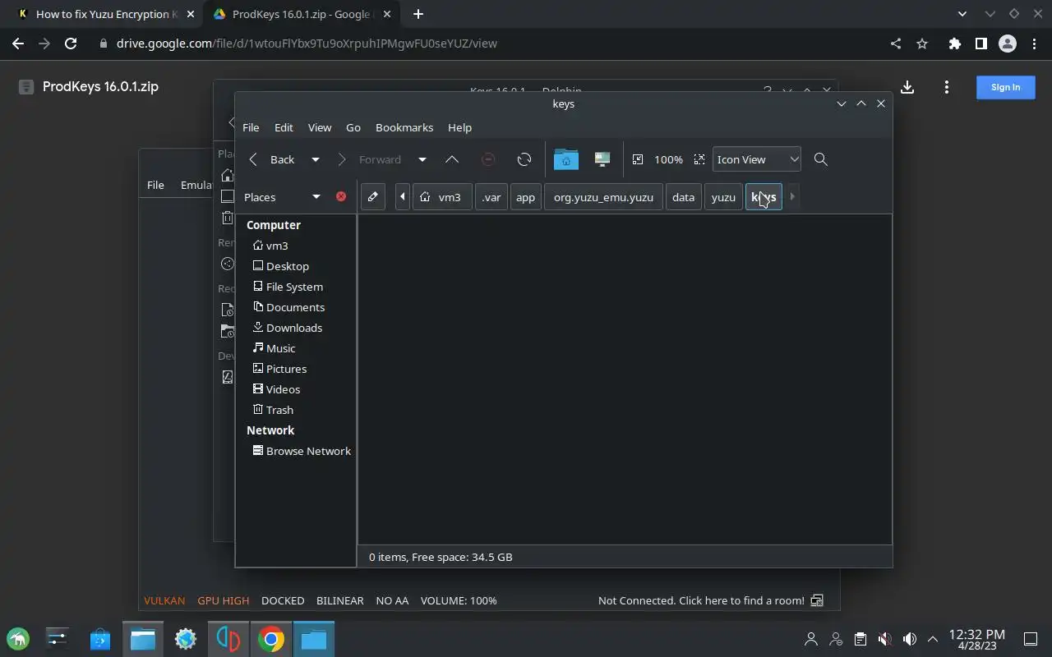Go up to the parent folder
The width and height of the screenshot is (1052, 657).
452,159
